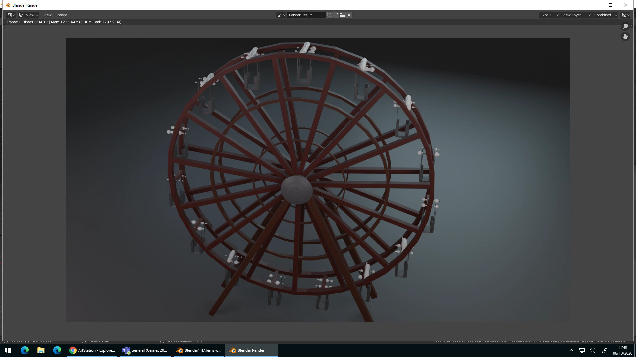Click the Blender Render taskbar icon
Image resolution: width=636 pixels, height=357 pixels.
coord(251,350)
